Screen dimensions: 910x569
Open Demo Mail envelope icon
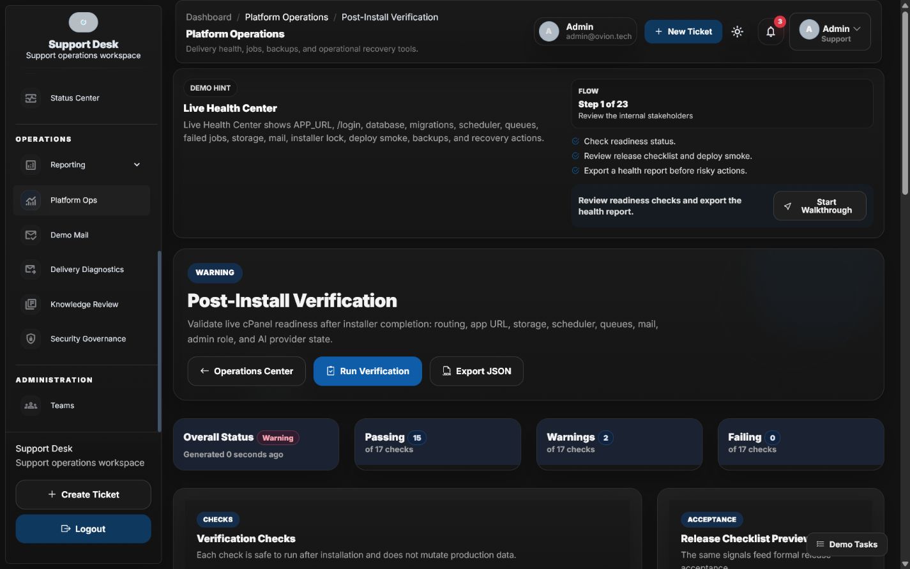(31, 235)
